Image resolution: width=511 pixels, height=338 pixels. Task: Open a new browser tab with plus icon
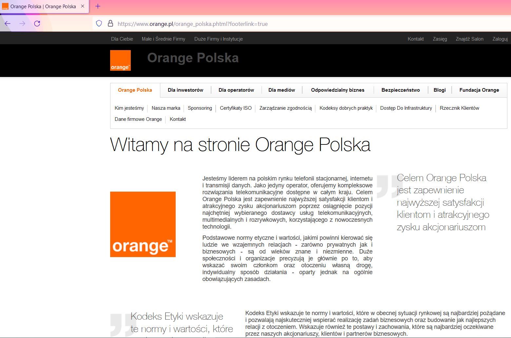(97, 6)
